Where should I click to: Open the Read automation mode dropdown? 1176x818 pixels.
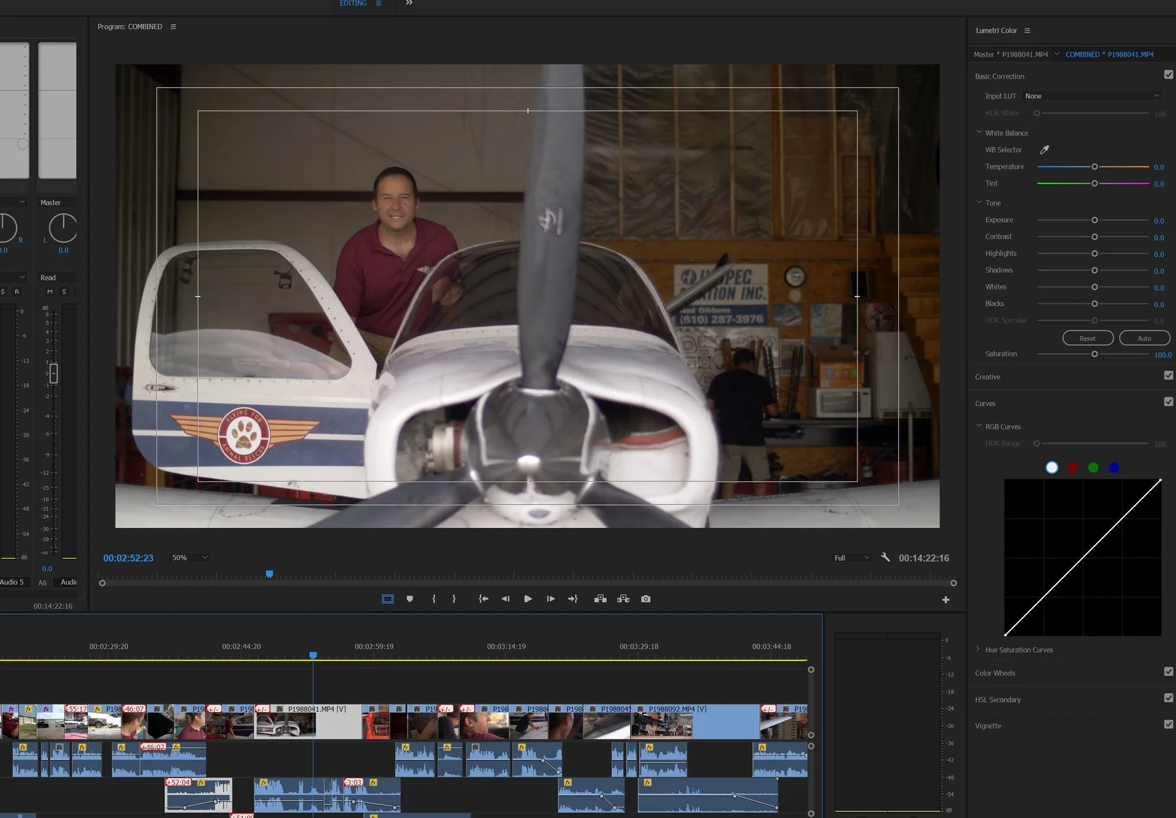pyautogui.click(x=57, y=278)
